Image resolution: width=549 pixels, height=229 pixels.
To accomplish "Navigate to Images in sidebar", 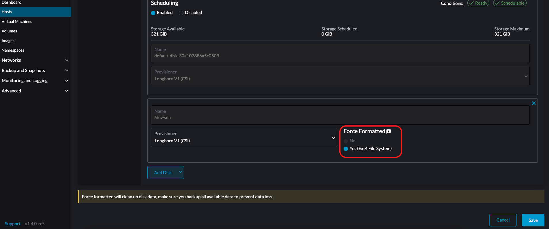I will coord(8,41).
